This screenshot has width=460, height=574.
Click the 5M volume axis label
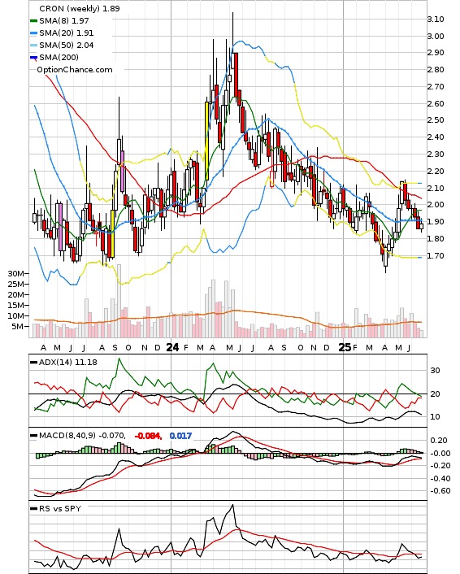18,327
